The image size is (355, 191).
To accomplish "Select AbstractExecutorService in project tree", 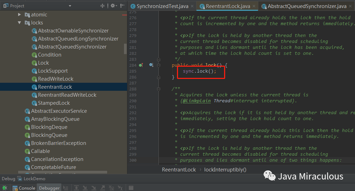I will click(x=56, y=111).
